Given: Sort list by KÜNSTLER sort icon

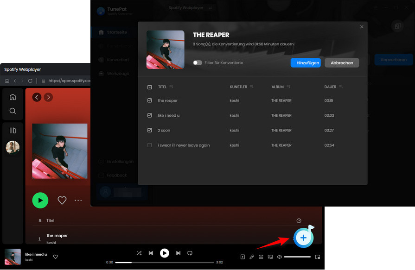Looking at the screenshot, I should point(251,87).
